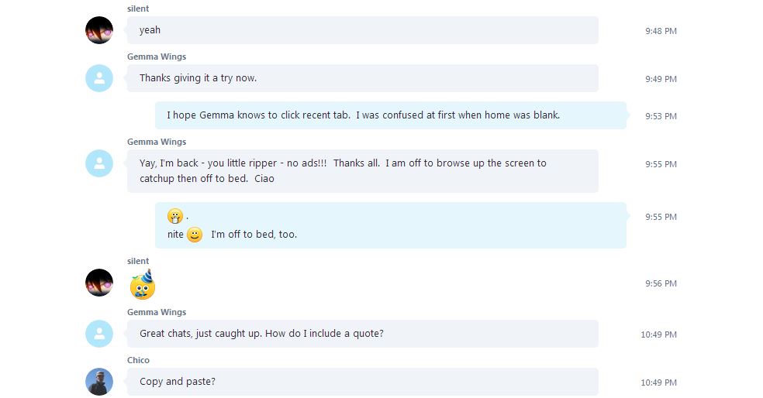Click the 9:56 PM timestamp

[661, 283]
